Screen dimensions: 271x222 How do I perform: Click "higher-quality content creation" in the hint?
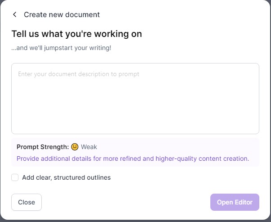tap(202, 159)
